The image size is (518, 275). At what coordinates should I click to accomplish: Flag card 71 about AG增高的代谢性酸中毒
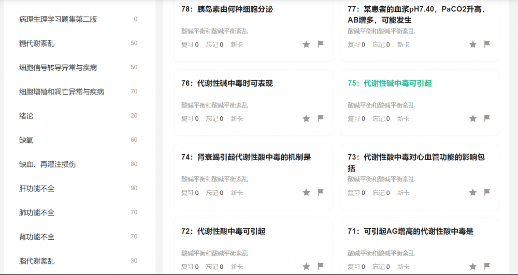coord(487,266)
